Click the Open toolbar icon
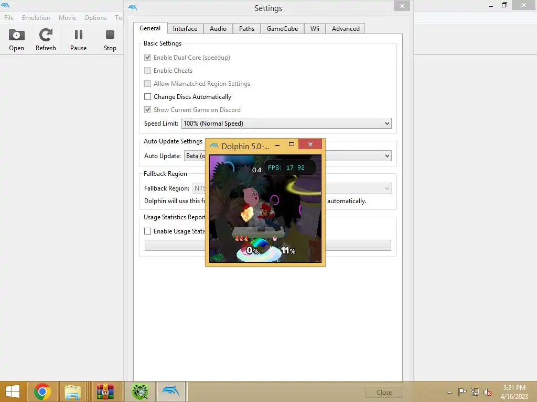The width and height of the screenshot is (537, 402). (16, 40)
